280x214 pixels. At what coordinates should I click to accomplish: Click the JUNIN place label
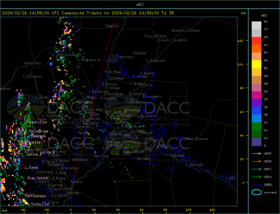126,135
